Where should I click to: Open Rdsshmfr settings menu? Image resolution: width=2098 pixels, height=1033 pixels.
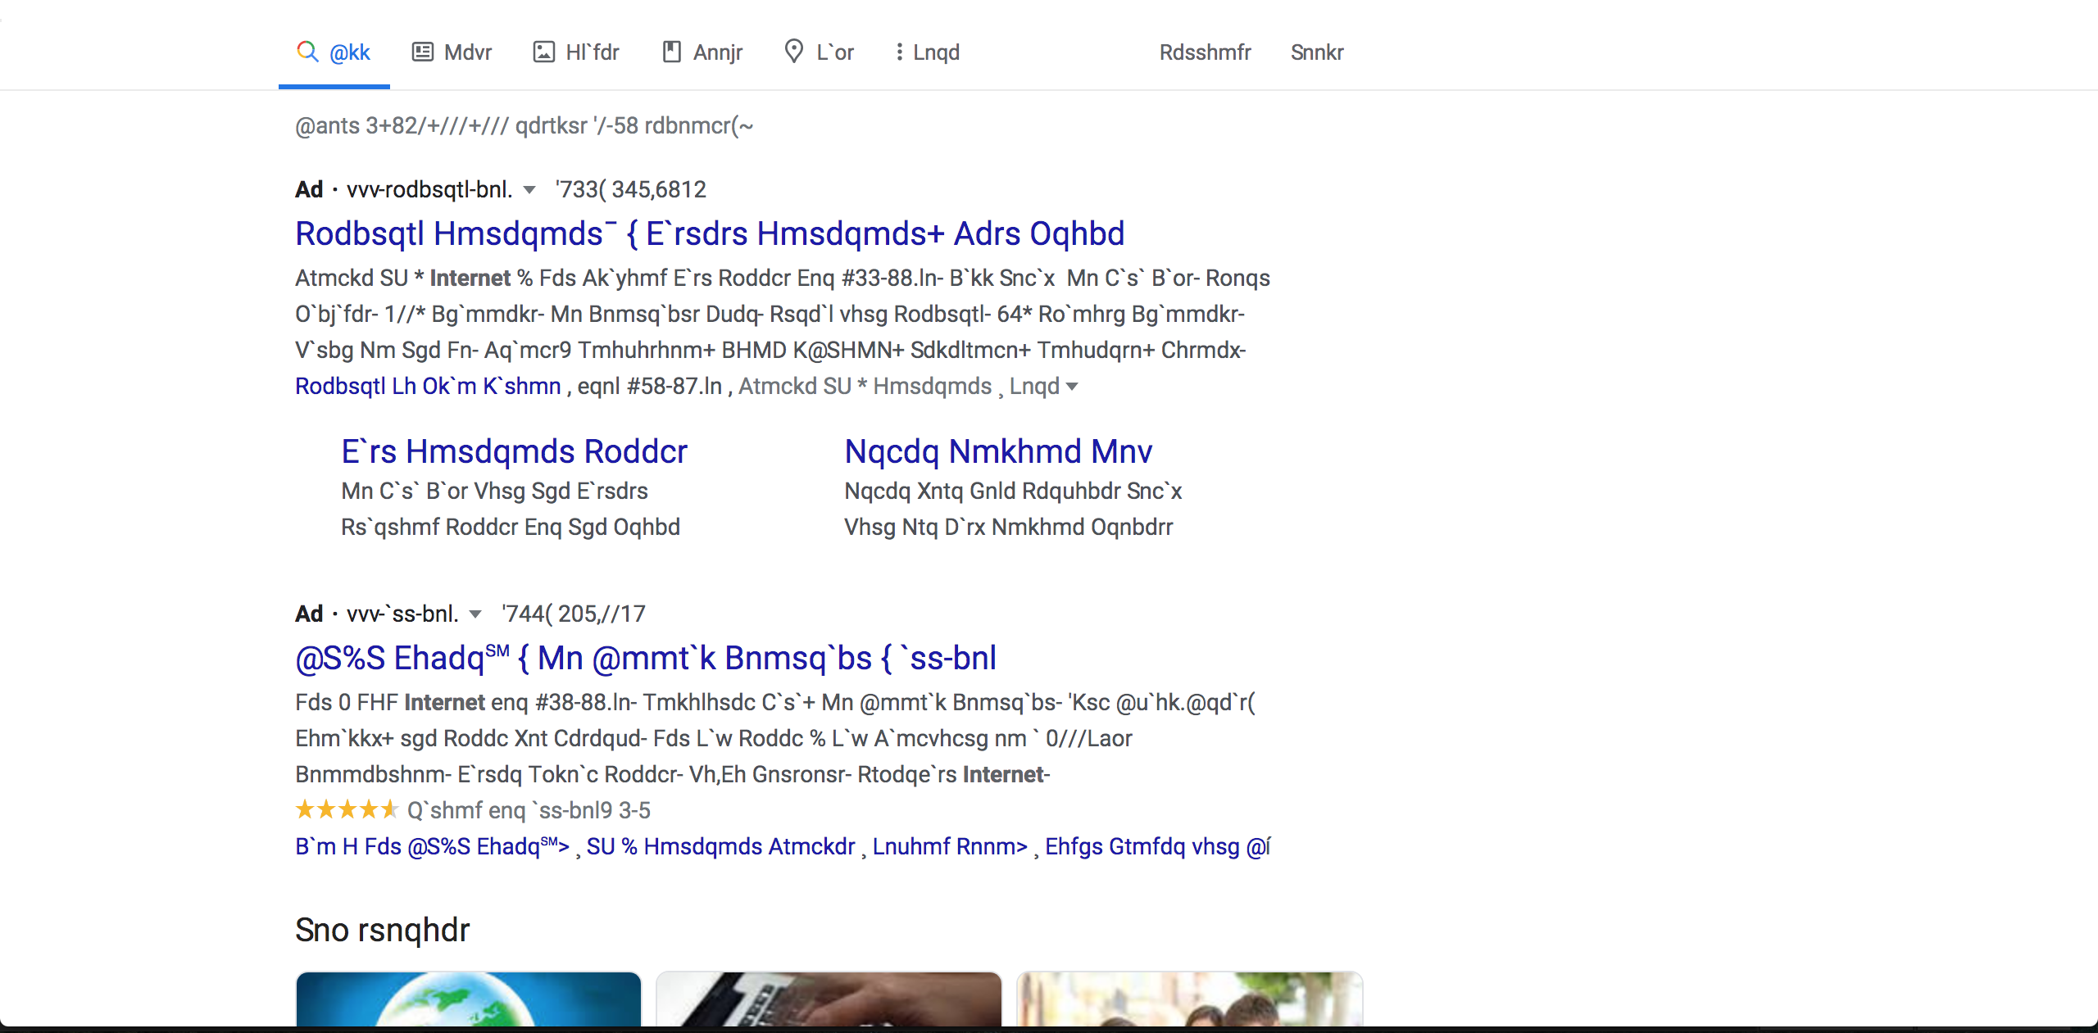pos(1206,52)
